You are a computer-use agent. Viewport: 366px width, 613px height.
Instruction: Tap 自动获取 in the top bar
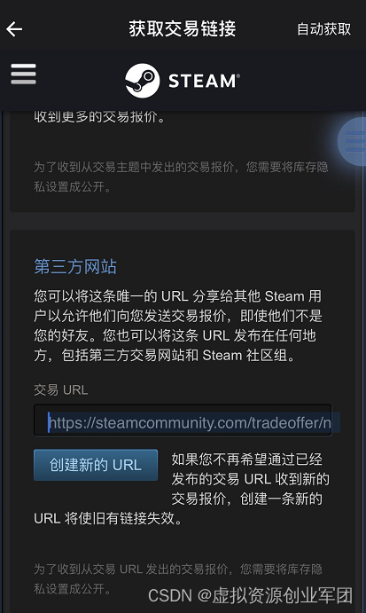tap(323, 29)
